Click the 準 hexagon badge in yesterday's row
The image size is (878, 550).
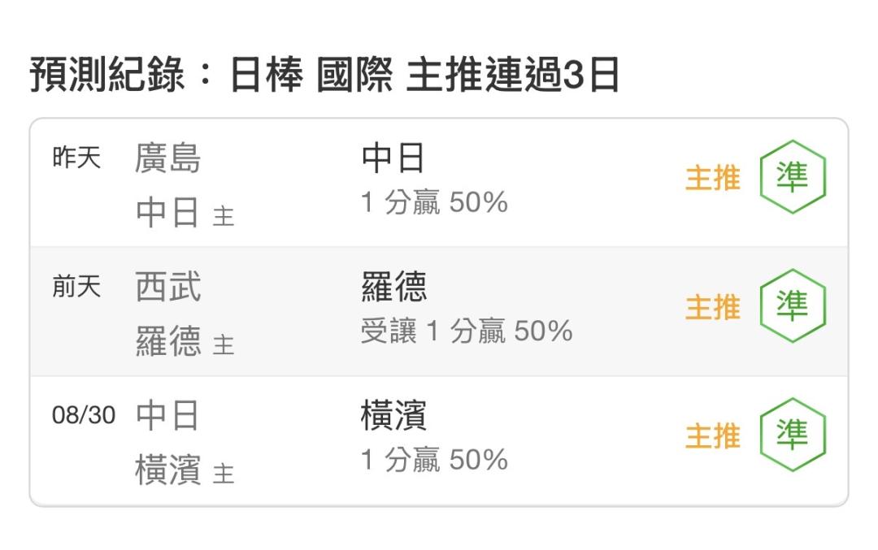click(793, 177)
